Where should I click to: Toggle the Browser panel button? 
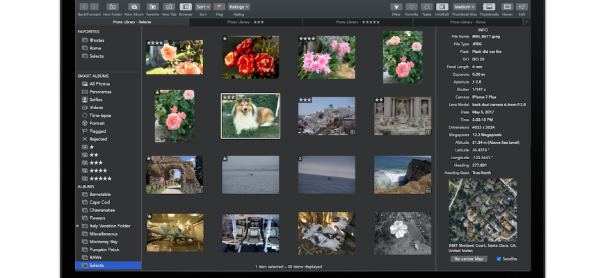point(186,6)
